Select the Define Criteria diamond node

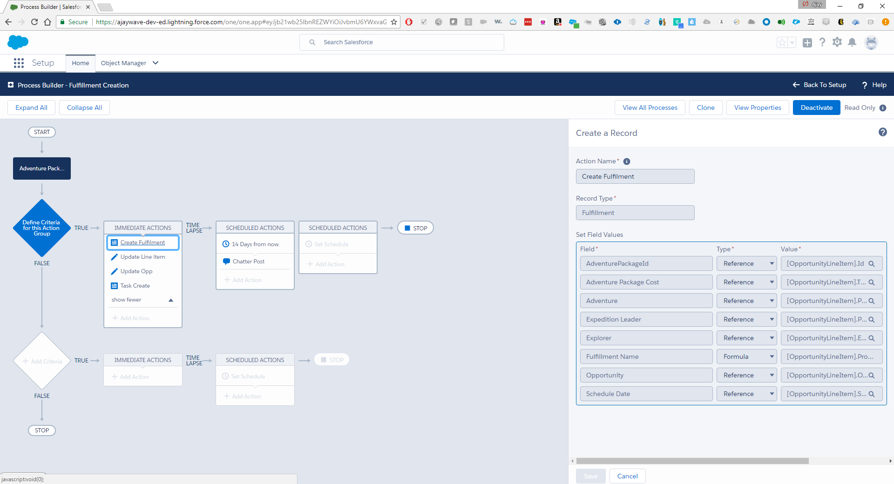pos(42,228)
